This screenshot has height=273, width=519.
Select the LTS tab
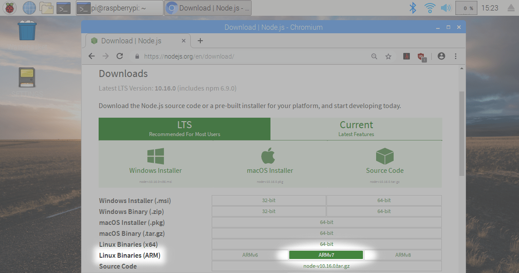click(185, 129)
